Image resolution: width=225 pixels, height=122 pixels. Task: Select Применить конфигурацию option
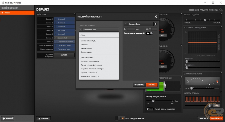tap(91, 65)
